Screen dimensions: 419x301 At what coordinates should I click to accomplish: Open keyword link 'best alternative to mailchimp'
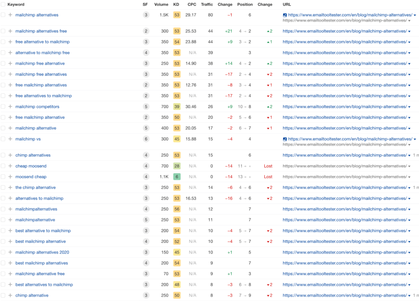tap(43, 231)
